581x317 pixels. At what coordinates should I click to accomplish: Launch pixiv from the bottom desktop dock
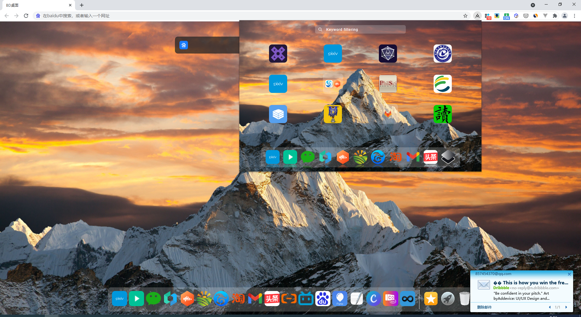coord(120,299)
